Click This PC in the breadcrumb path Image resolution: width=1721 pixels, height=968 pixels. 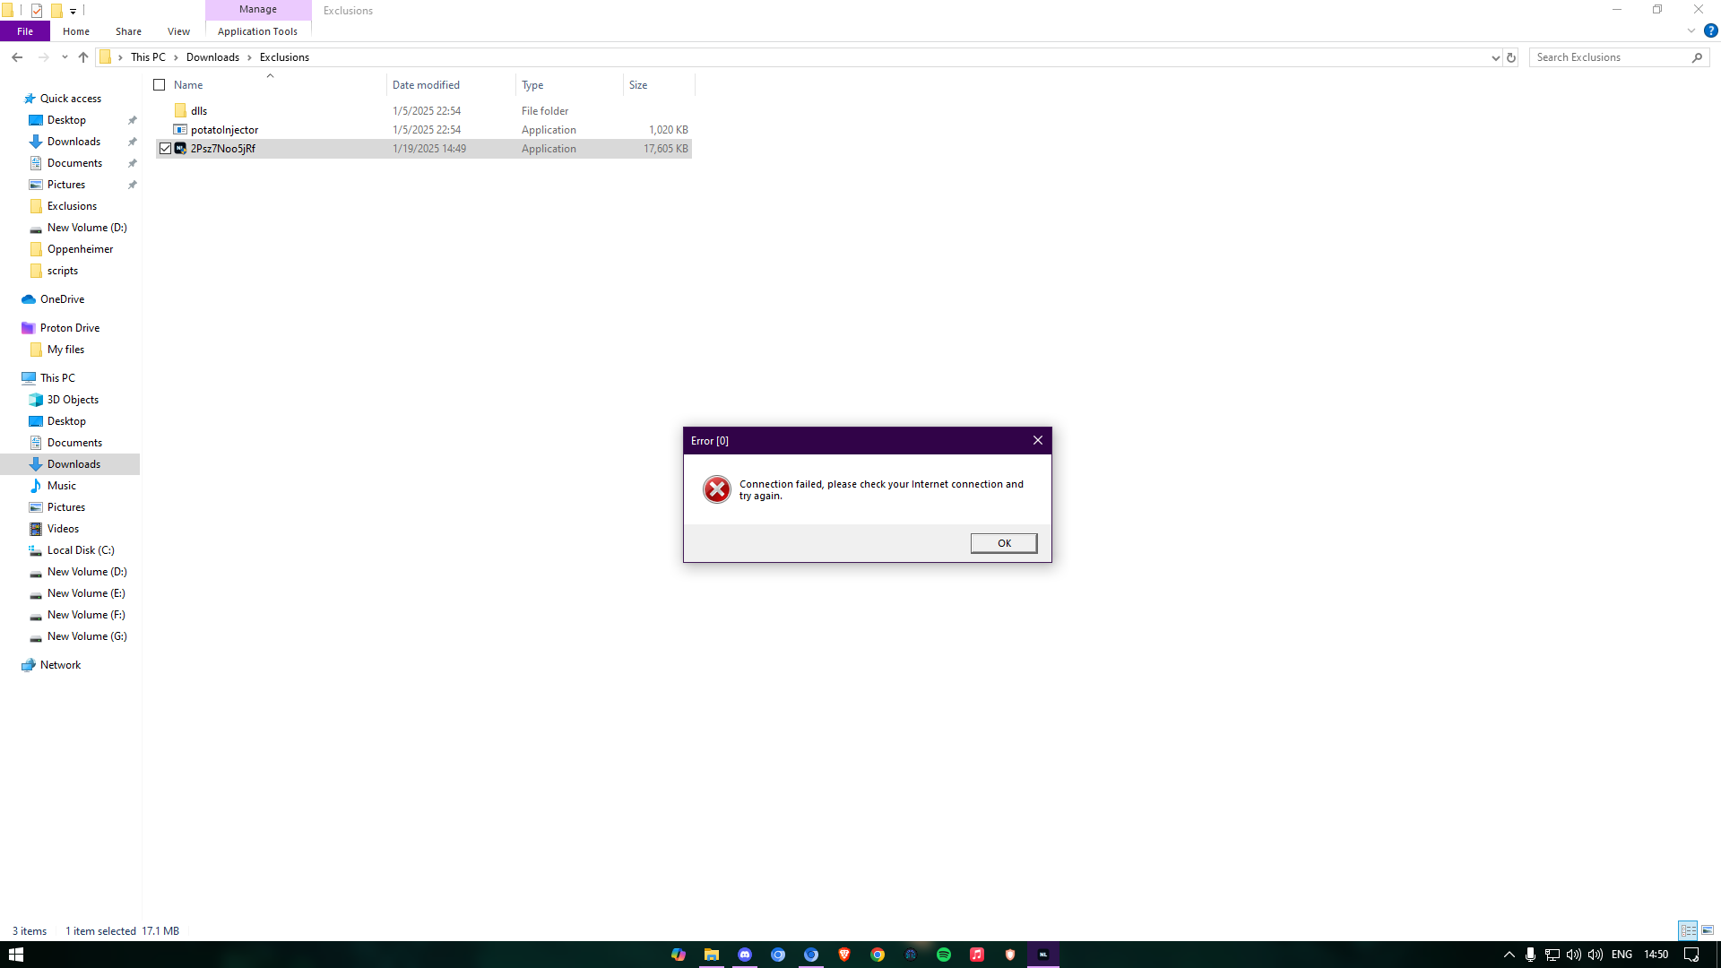click(x=148, y=57)
